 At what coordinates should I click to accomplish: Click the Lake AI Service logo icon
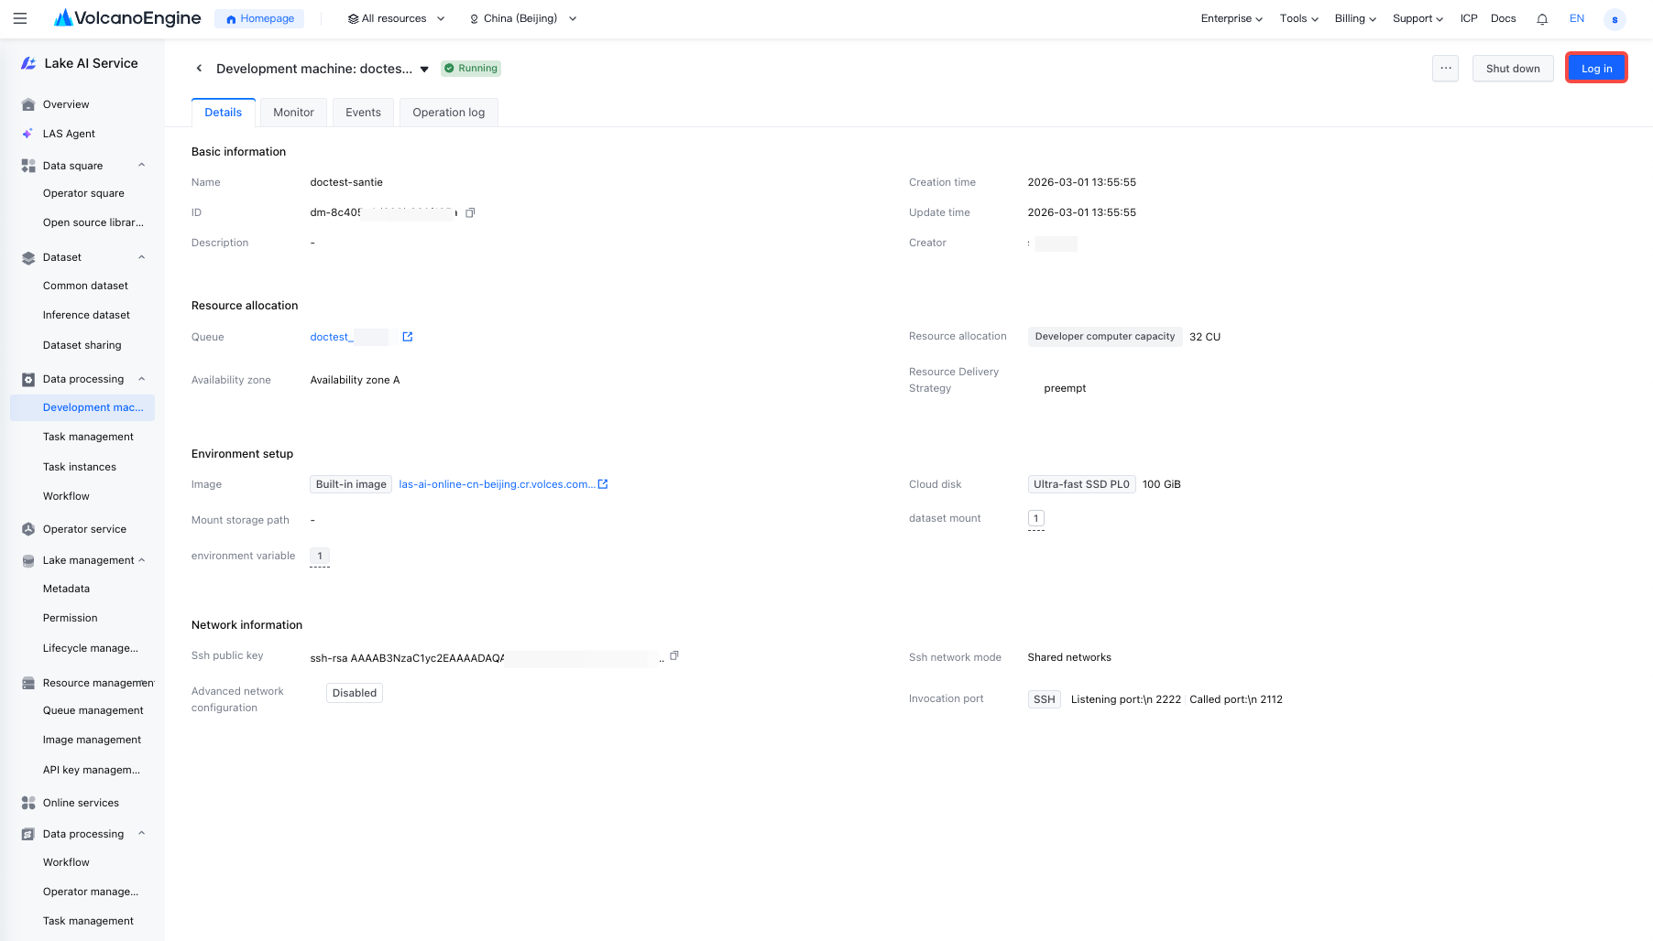coord(28,63)
